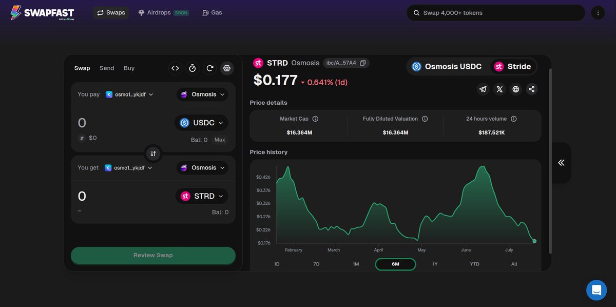The width and height of the screenshot is (616, 307).
Task: Click the $0.177 price text
Action: coord(275,80)
